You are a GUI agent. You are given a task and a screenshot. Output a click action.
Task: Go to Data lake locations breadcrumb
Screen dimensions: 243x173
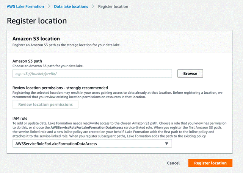coord(71,6)
